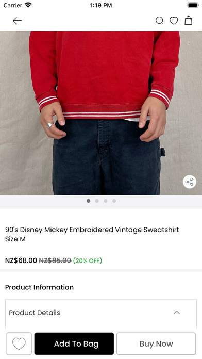Open the shopping bag icon

tap(188, 21)
